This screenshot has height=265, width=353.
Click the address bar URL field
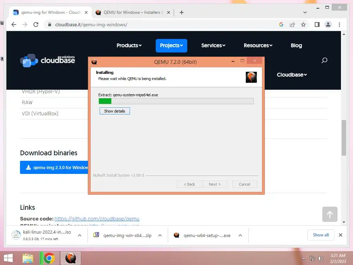pyautogui.click(x=162, y=24)
